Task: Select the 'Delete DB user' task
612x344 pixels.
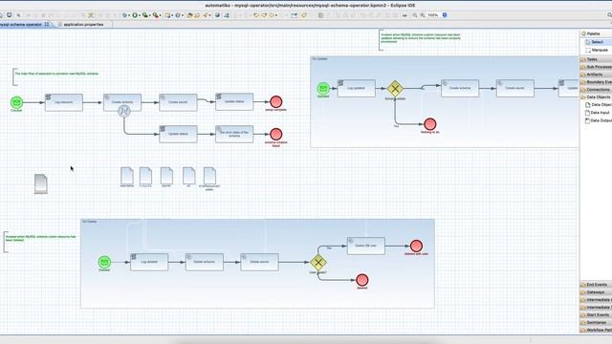Action: click(x=366, y=246)
